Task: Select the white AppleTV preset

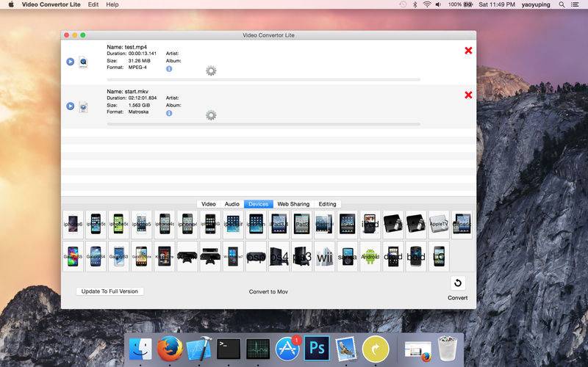Action: 439,225
